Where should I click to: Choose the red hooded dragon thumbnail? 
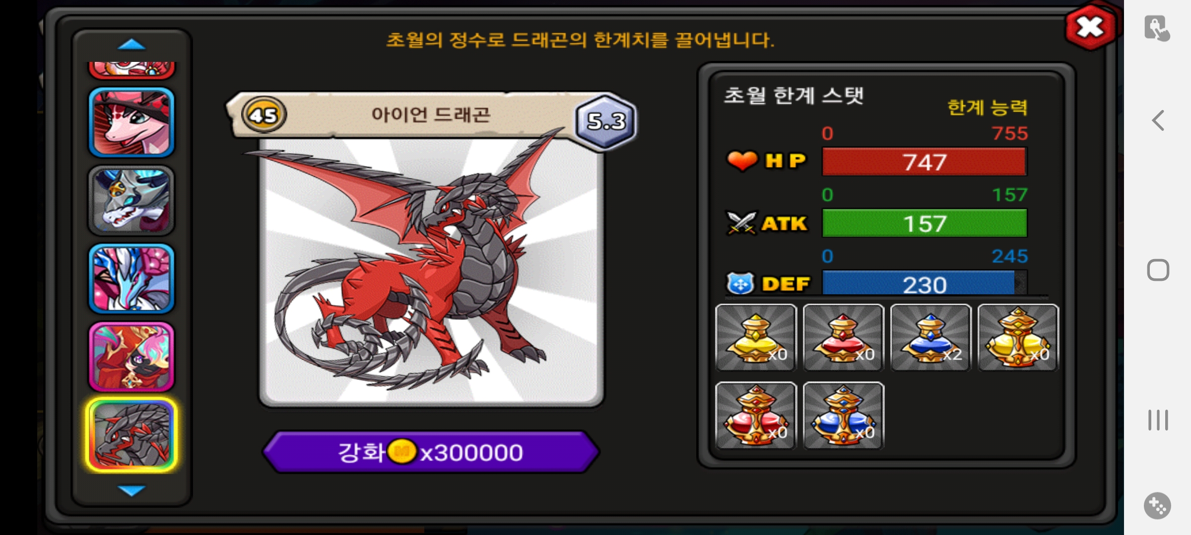(132, 357)
